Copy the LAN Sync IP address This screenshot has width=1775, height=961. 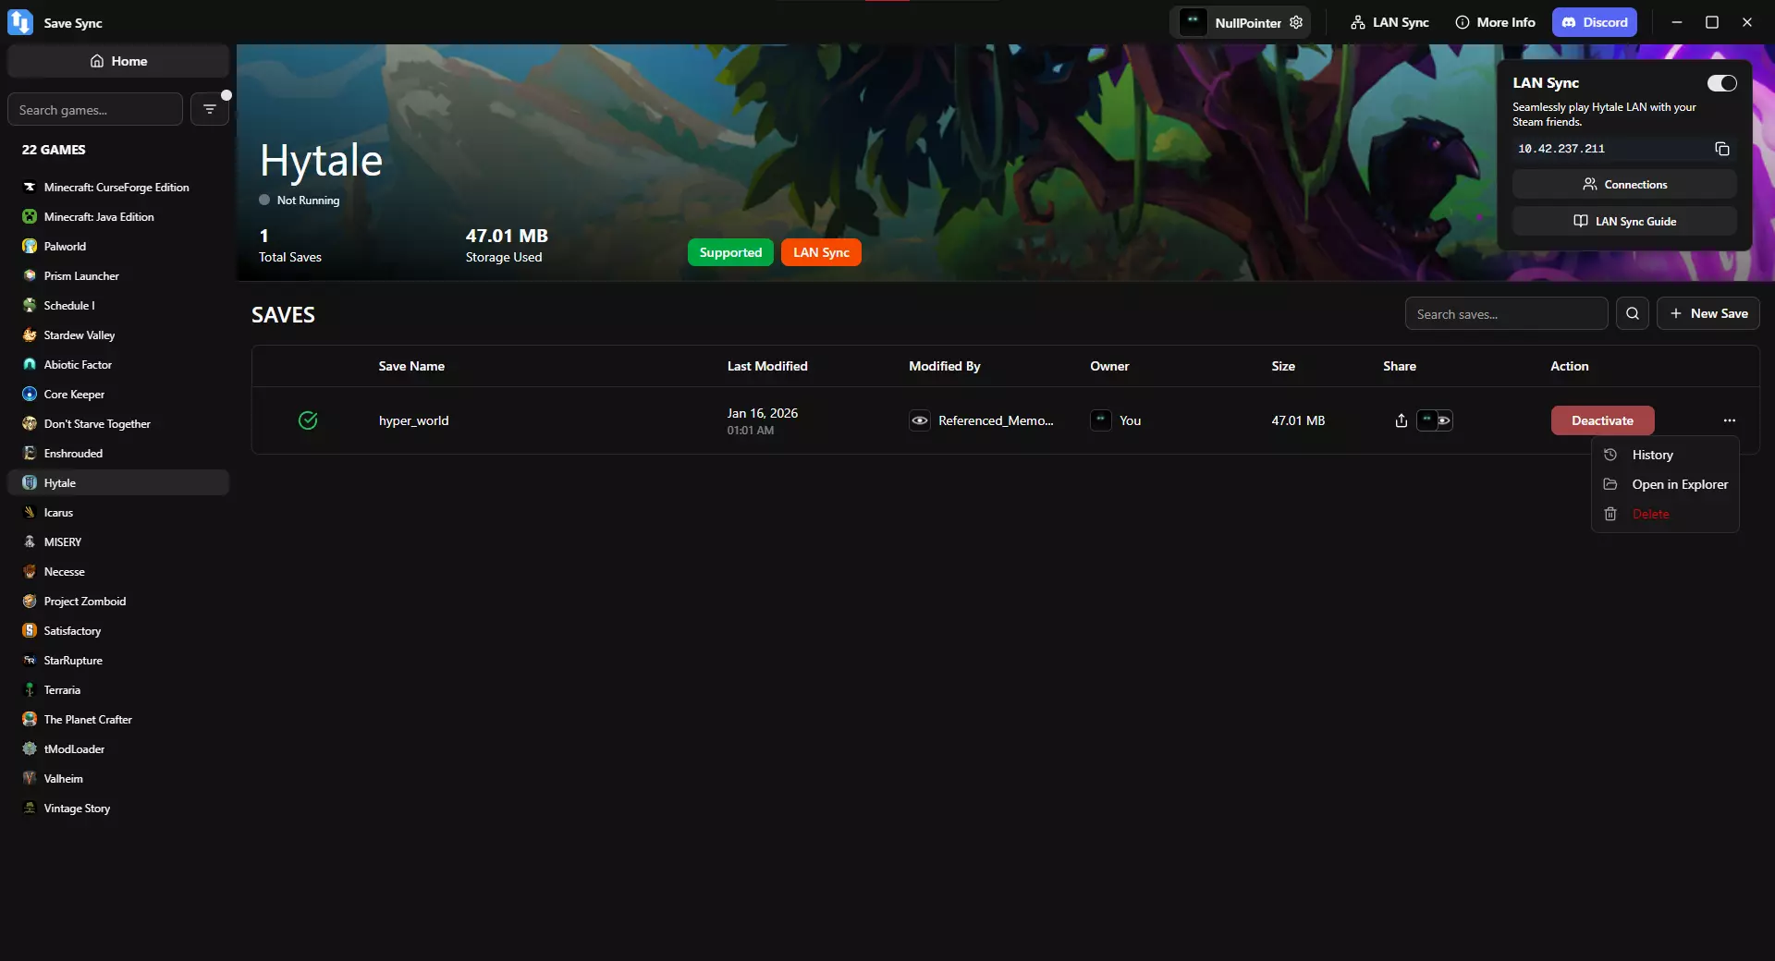pyautogui.click(x=1721, y=149)
